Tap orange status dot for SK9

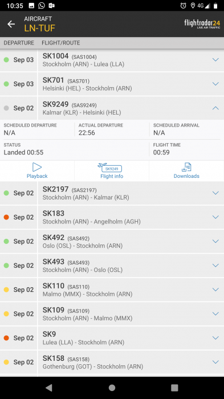click(6, 338)
